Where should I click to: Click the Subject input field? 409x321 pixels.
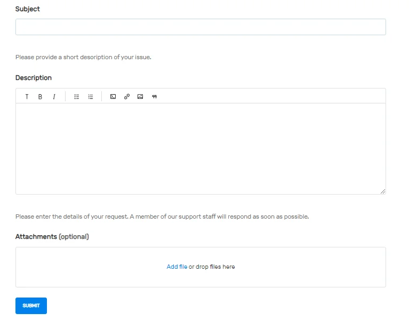(x=201, y=27)
